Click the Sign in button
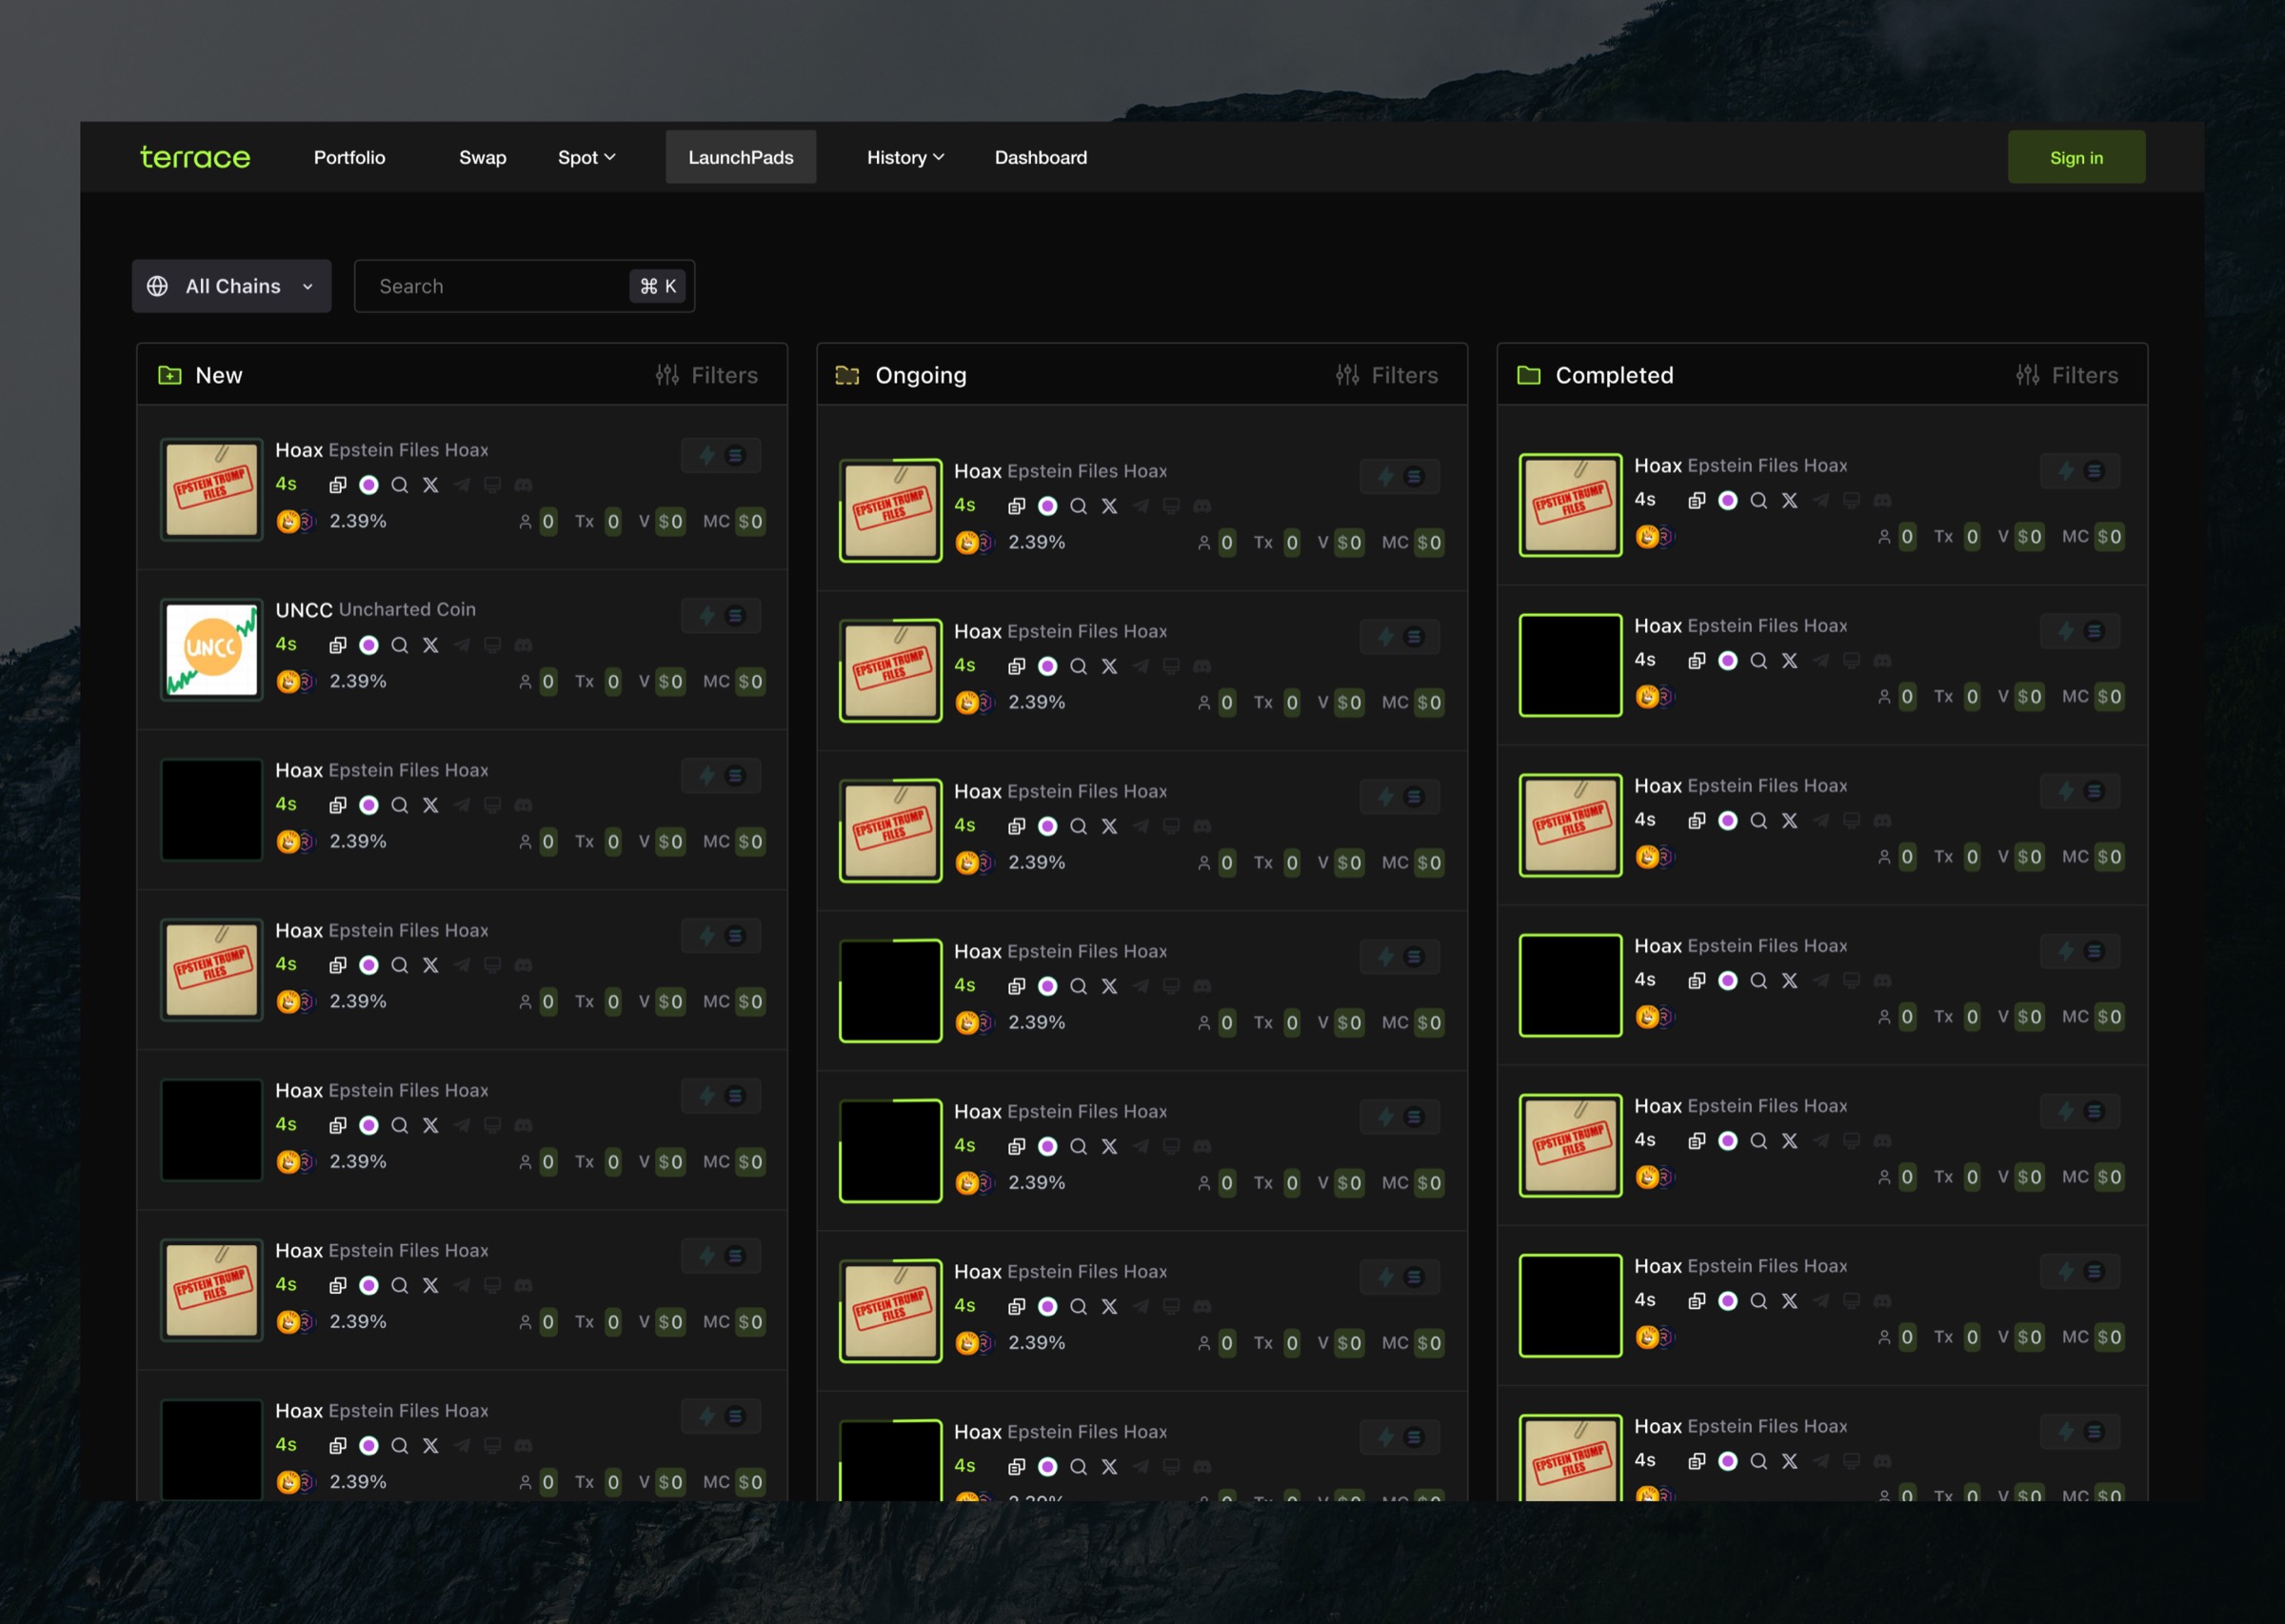2285x1624 pixels. (2076, 157)
